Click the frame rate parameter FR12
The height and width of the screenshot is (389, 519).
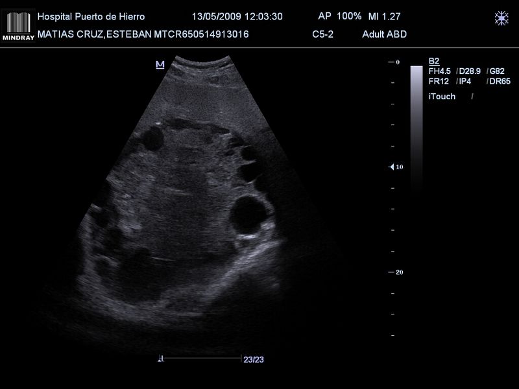click(x=439, y=82)
